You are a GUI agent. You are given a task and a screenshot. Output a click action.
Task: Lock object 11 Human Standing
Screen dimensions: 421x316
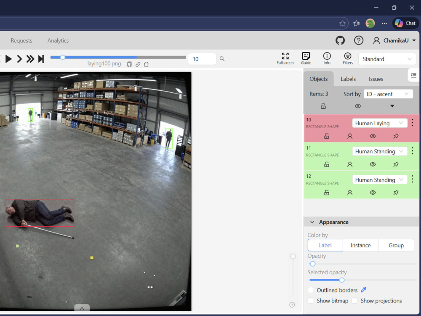[327, 164]
